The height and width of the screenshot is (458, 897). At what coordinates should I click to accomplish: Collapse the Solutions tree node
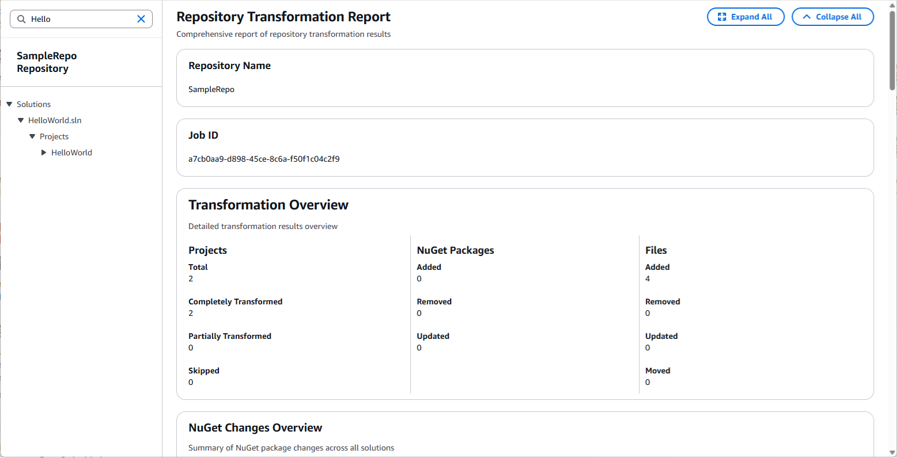[9, 104]
